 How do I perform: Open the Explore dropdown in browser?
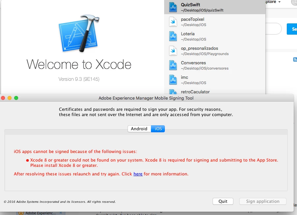pyautogui.click(x=273, y=2)
